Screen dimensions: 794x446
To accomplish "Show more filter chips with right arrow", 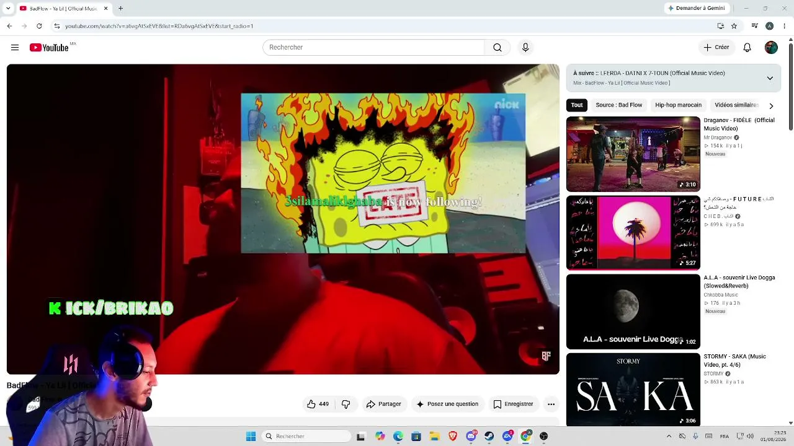I will [x=771, y=106].
